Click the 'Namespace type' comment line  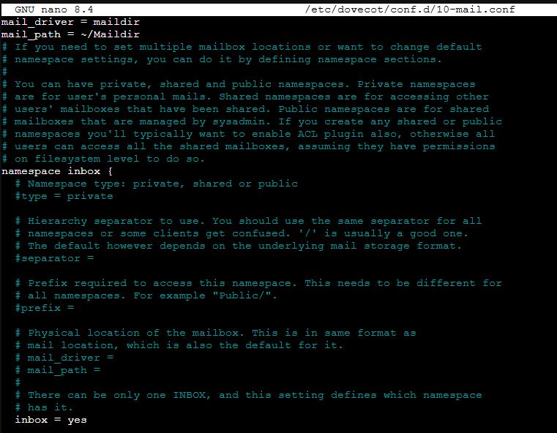(156, 184)
